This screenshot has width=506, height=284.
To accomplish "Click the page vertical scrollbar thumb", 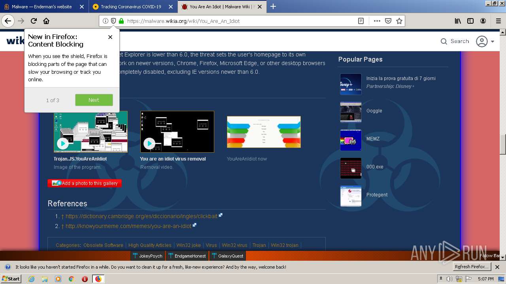I will pos(503,144).
